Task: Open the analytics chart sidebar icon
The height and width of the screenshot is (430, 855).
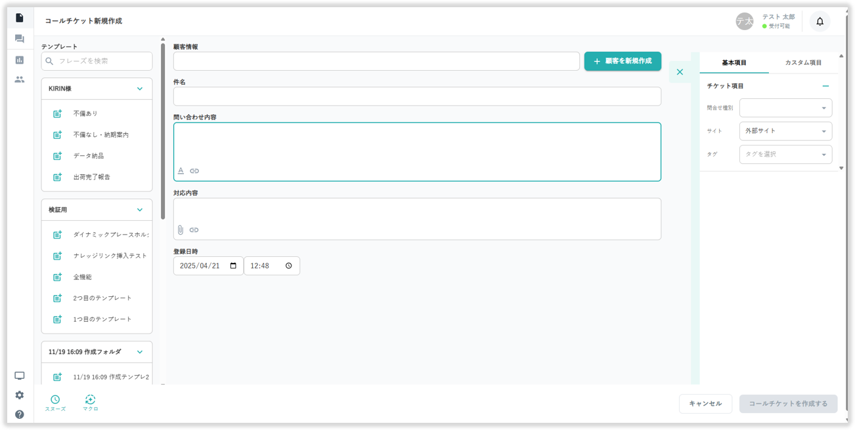Action: (x=20, y=60)
